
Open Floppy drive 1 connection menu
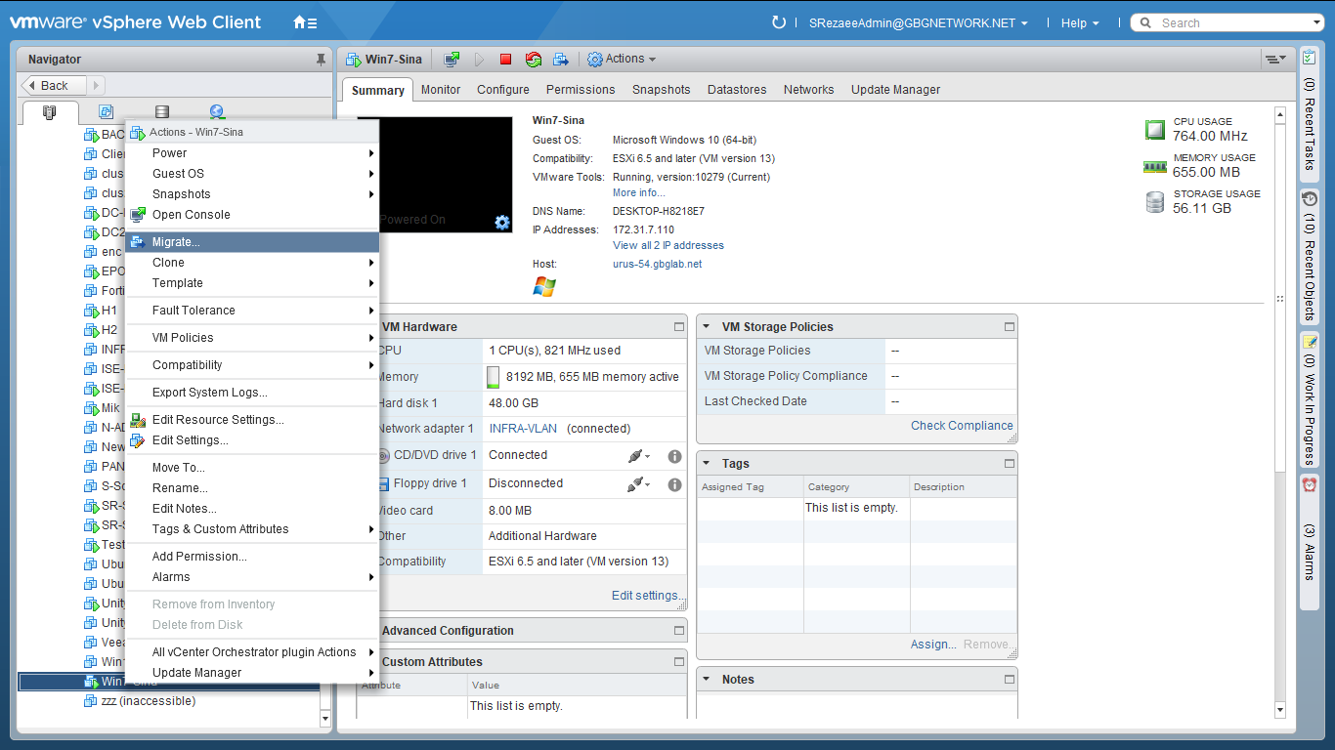639,484
